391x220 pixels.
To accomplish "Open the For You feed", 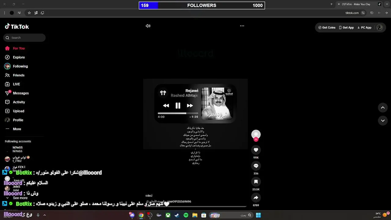I will coord(19,48).
